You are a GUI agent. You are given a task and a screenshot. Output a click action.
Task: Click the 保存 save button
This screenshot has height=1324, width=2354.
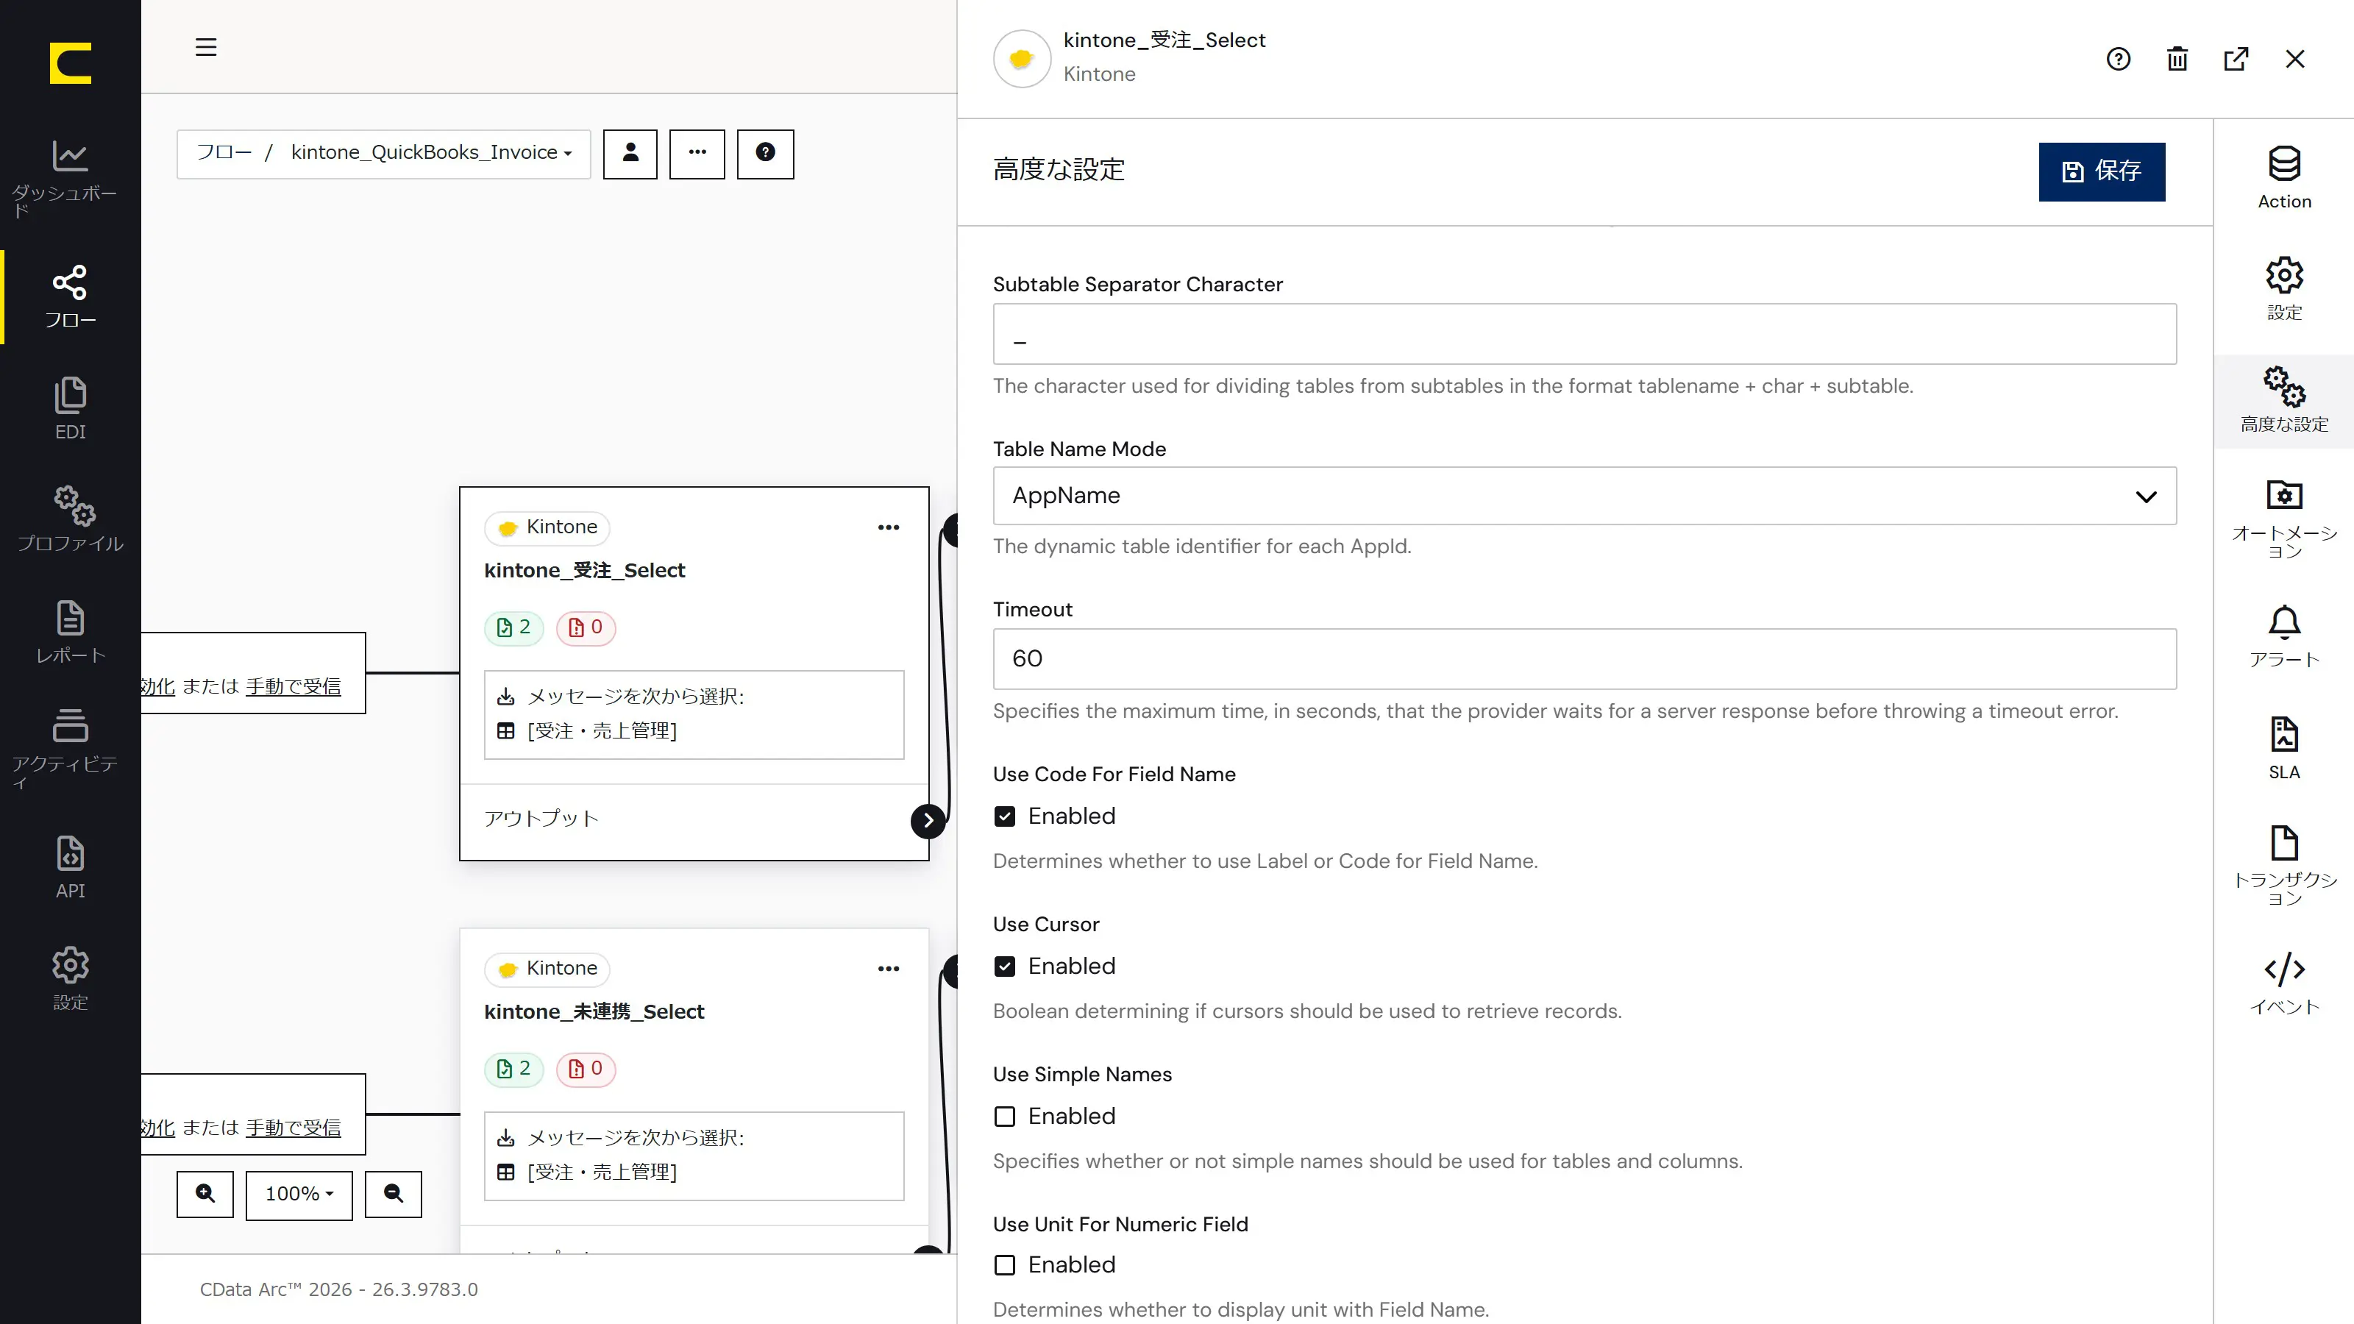2101,171
